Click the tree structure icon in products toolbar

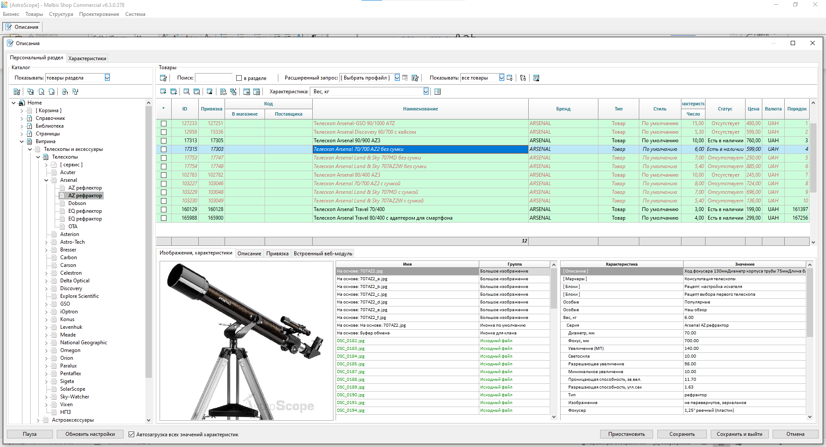pos(234,92)
